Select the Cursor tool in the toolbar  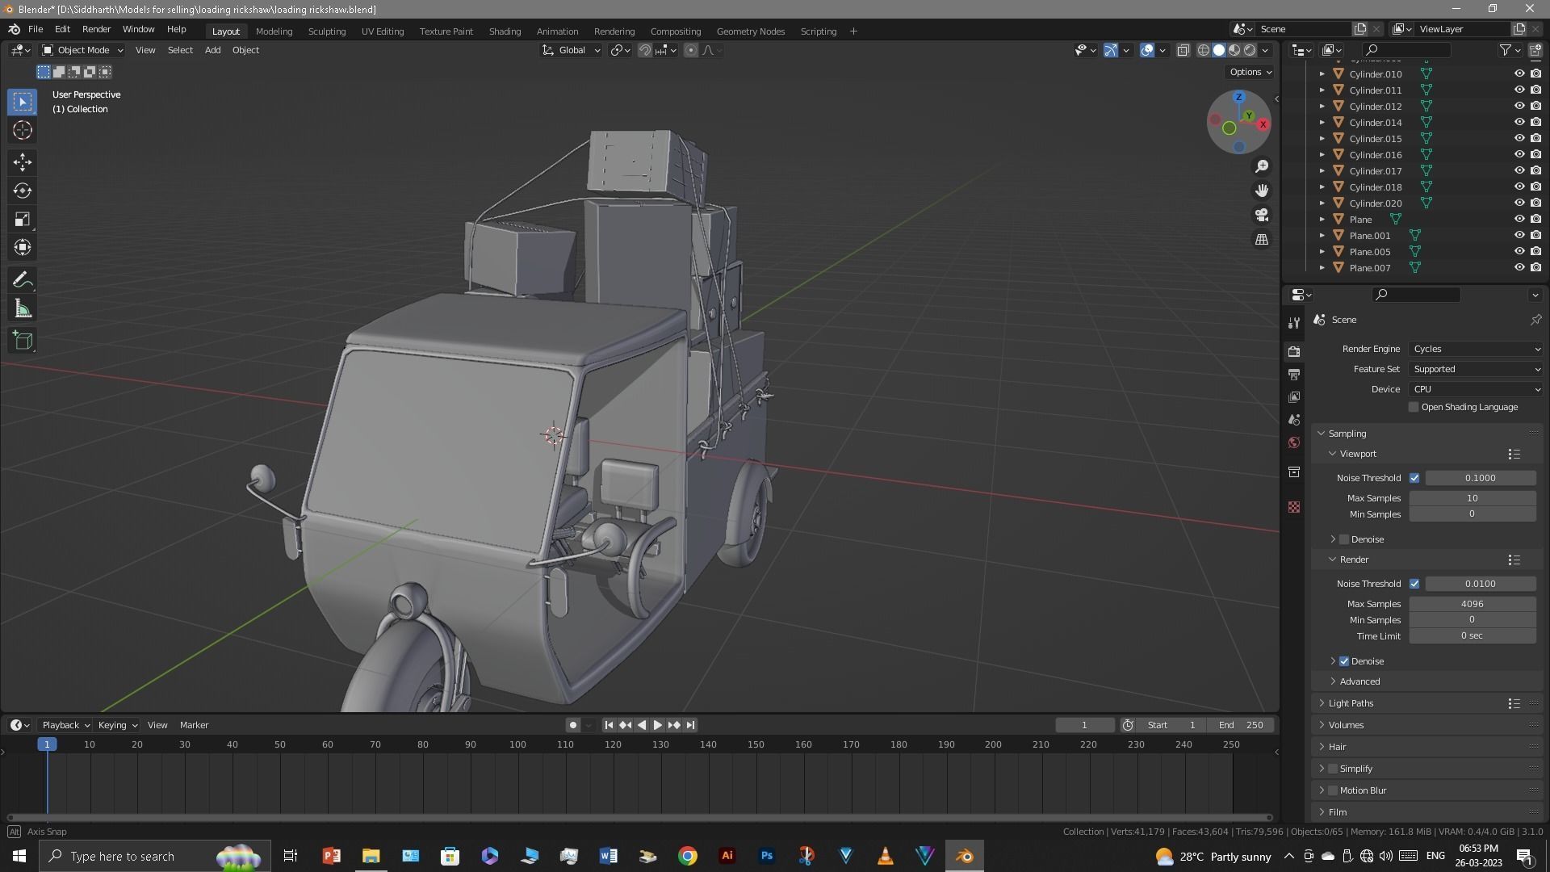[x=23, y=130]
